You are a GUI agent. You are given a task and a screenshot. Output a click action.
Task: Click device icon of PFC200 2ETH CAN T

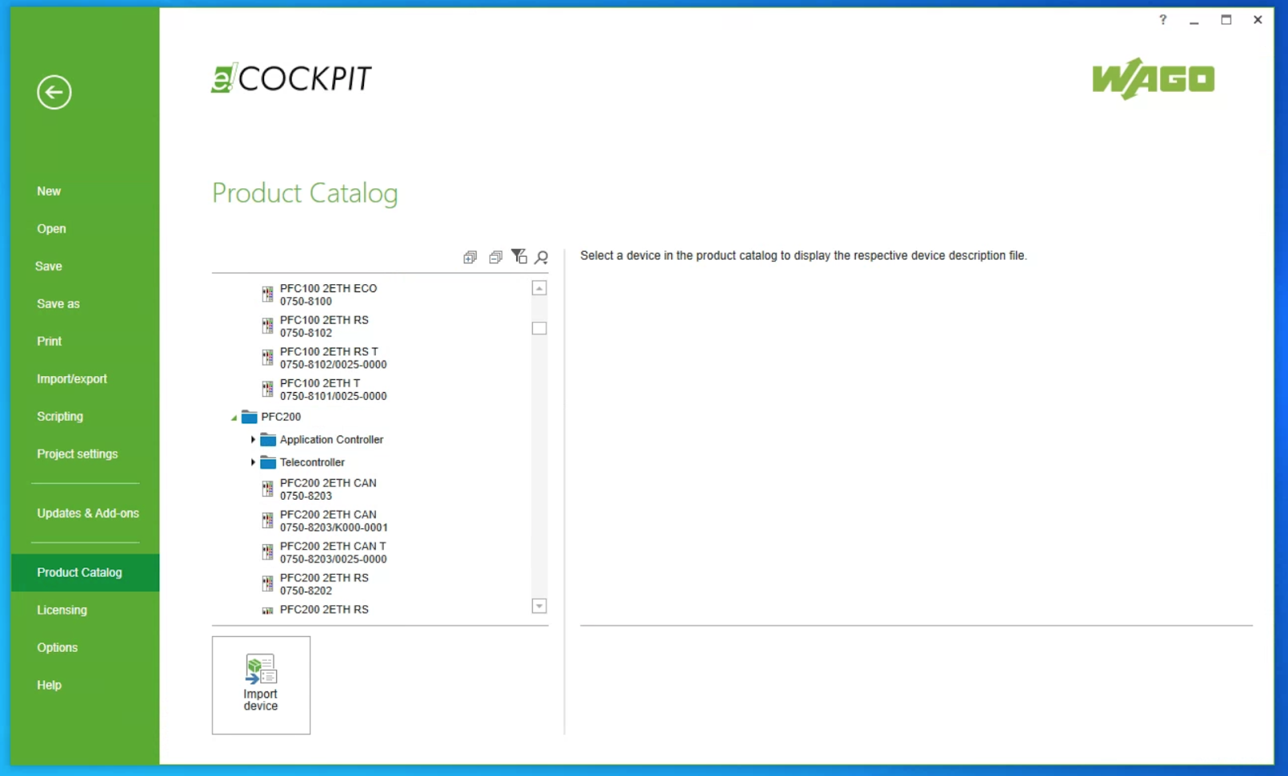click(267, 551)
